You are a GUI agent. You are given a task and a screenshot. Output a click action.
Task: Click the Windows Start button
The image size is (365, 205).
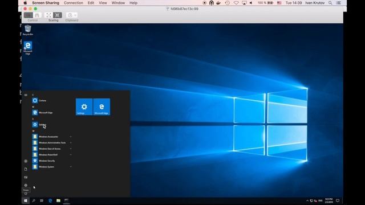click(26, 200)
